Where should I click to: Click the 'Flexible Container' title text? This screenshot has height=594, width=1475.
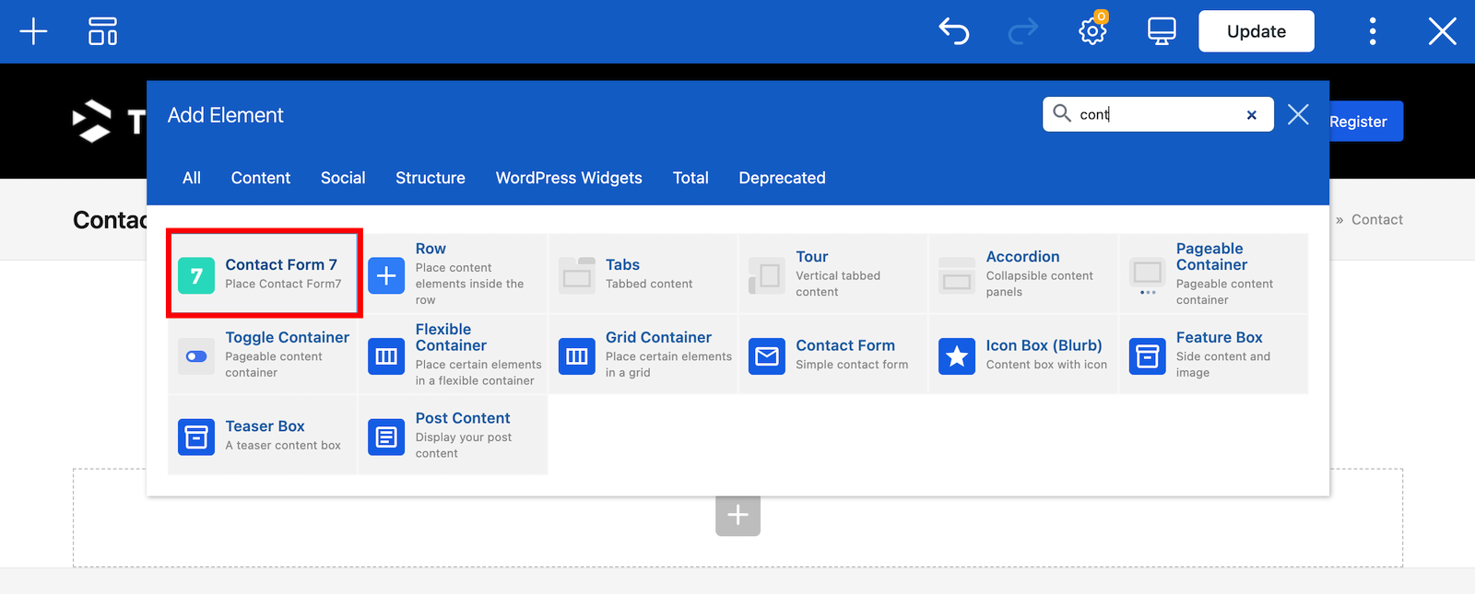451,337
